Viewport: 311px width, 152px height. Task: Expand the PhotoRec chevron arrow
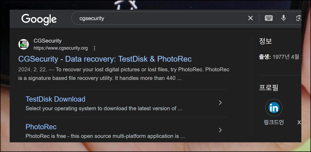[x=220, y=130]
